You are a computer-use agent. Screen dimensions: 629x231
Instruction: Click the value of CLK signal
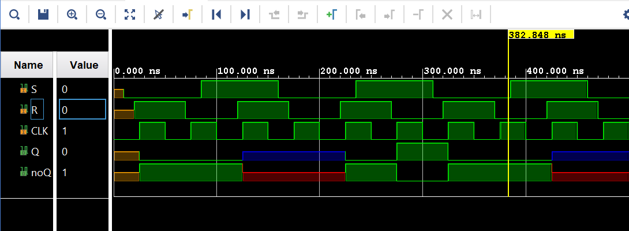[x=65, y=131]
